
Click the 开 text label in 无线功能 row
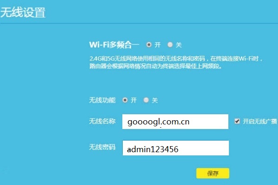click(x=133, y=100)
